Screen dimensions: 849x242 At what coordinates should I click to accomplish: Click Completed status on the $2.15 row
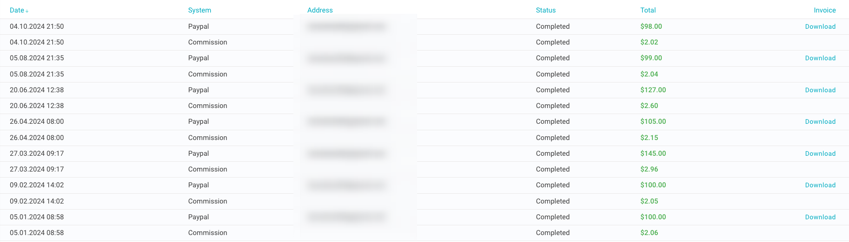click(x=553, y=138)
